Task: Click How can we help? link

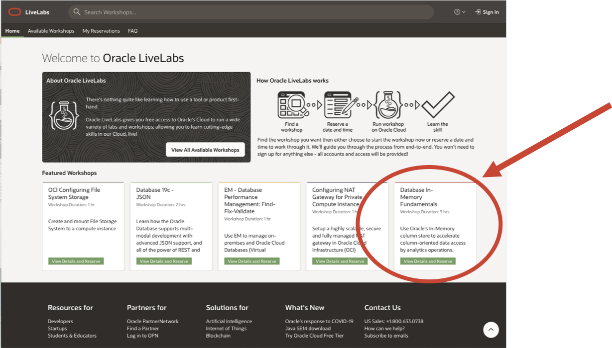Action: (x=384, y=328)
